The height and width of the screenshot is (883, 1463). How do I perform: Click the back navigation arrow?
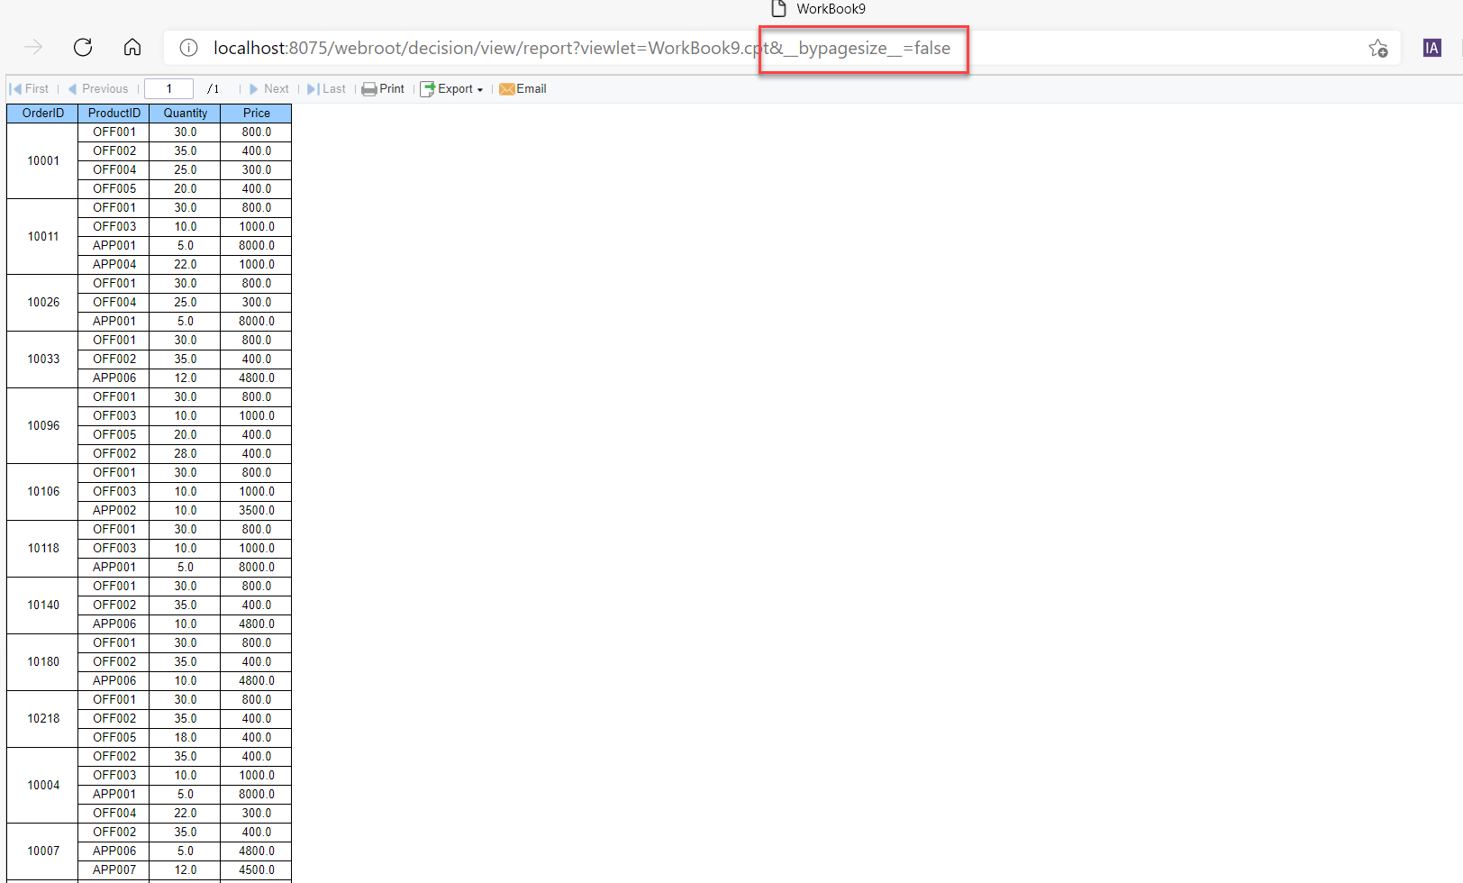click(32, 48)
